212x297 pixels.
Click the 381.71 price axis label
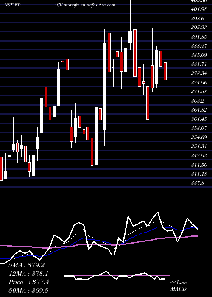coord(199,64)
